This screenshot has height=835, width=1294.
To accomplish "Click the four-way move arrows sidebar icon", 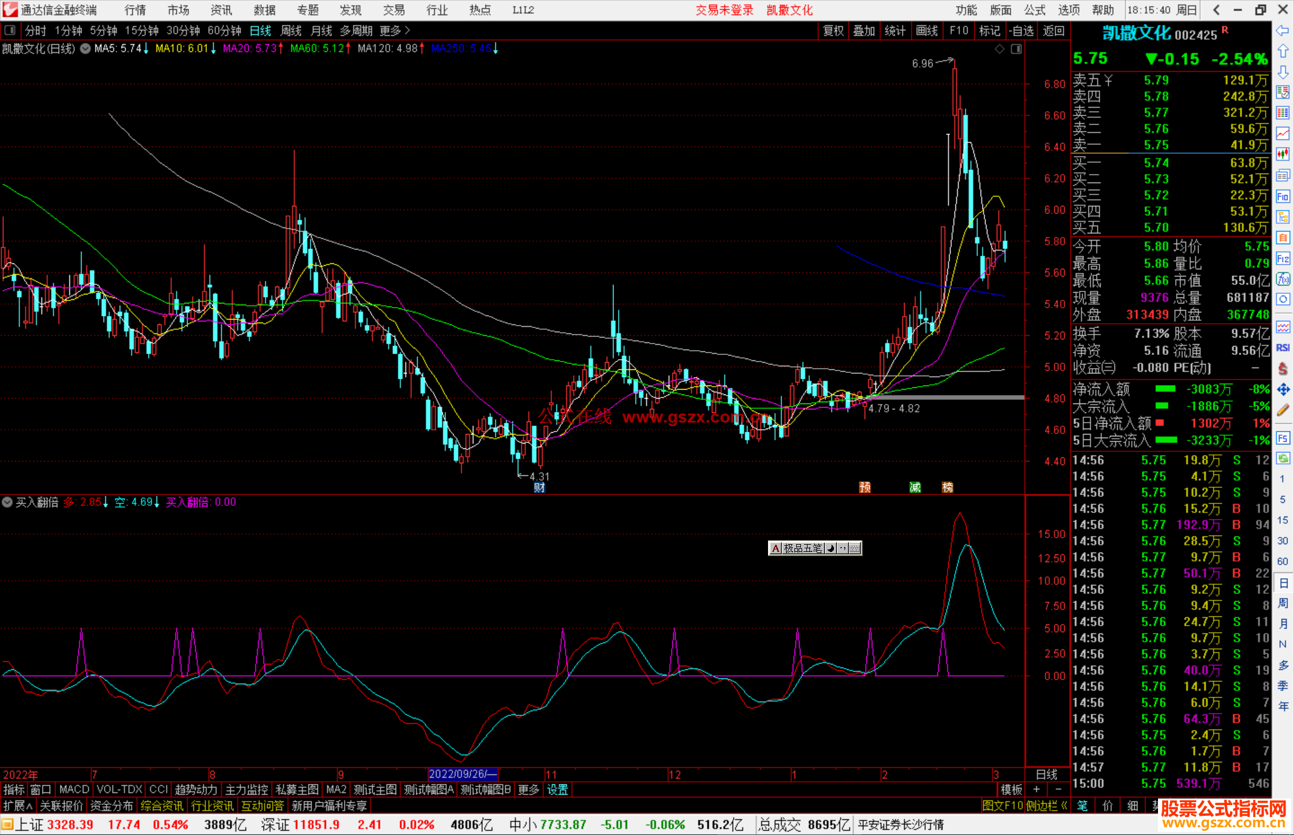I will (1283, 390).
